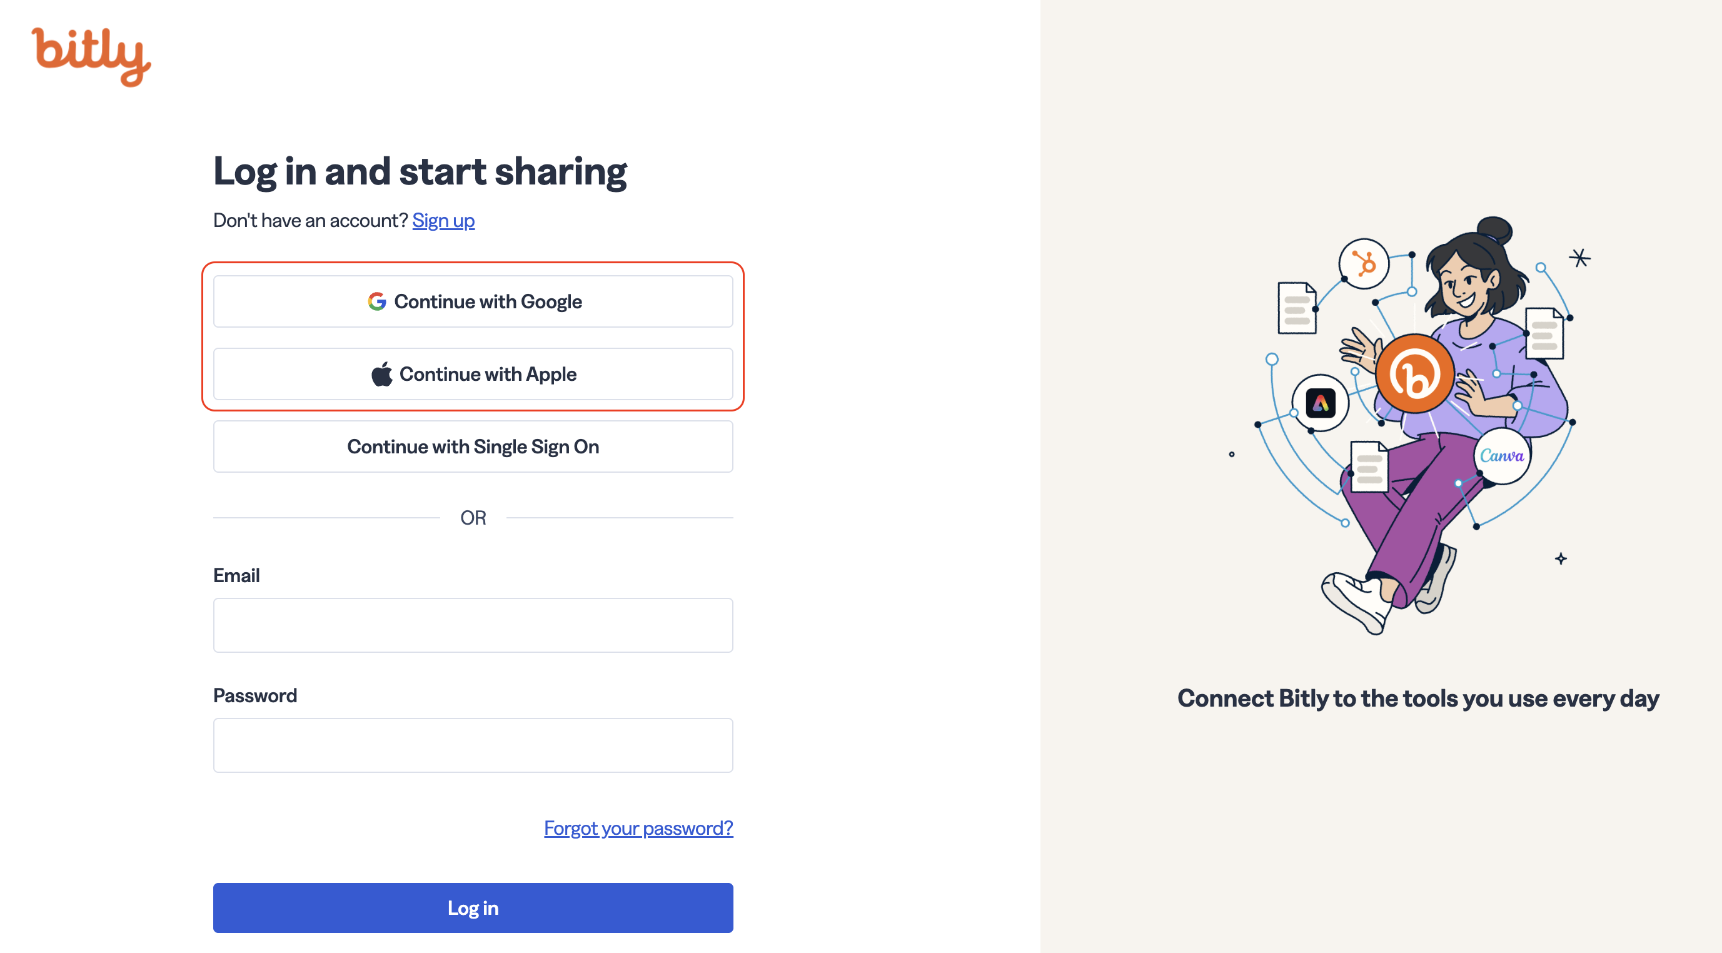
Task: Click the Adobe Express icon in the illustration
Action: coord(1320,403)
